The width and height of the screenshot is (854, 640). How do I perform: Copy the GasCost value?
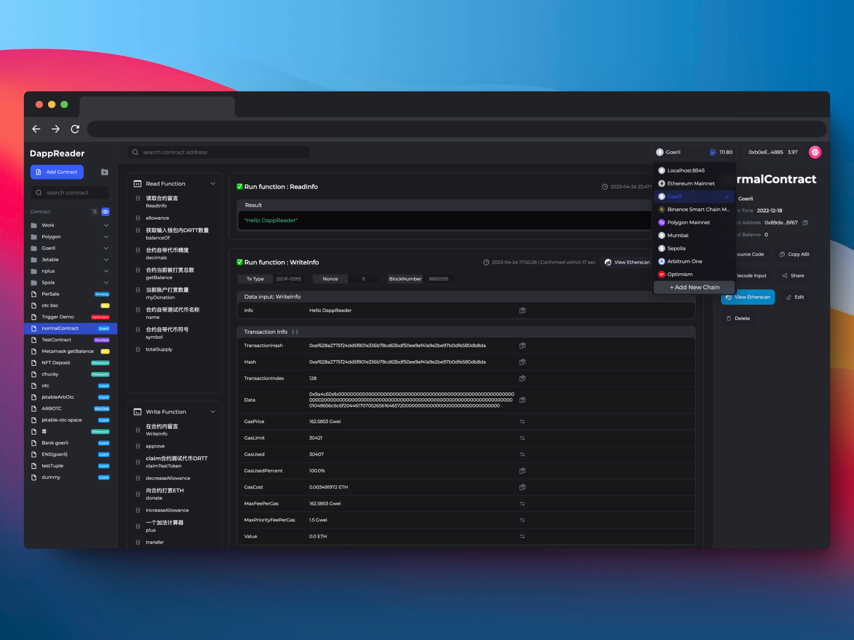coord(522,487)
